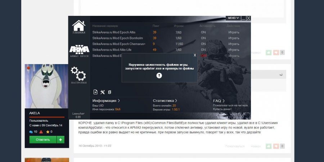The height and width of the screenshot is (162, 324).
Task: Click the reply arrow icon in gray bar
Action: click(x=281, y=75)
